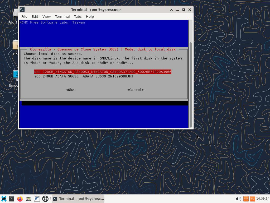Screen dimensions: 270x203
Task: Open the terminal window menu icon in the title bar
Action: click(x=22, y=10)
